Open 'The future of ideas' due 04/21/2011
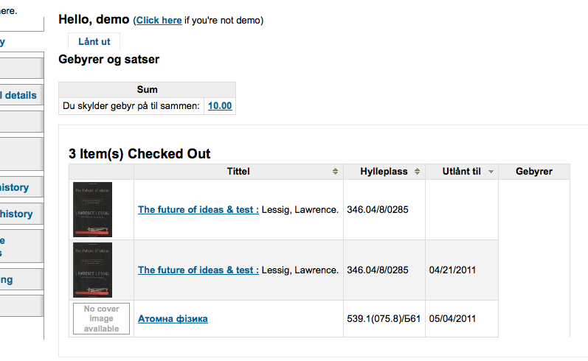 (x=198, y=270)
